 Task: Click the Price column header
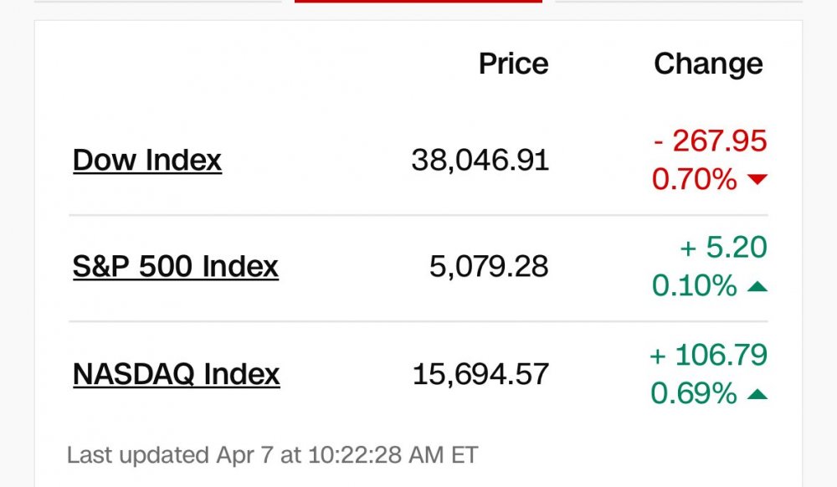point(514,64)
